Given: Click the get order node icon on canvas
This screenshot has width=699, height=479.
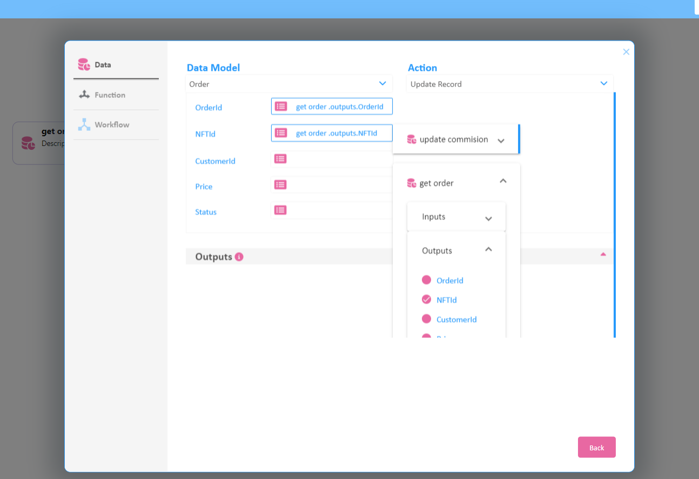Looking at the screenshot, I should [x=28, y=143].
